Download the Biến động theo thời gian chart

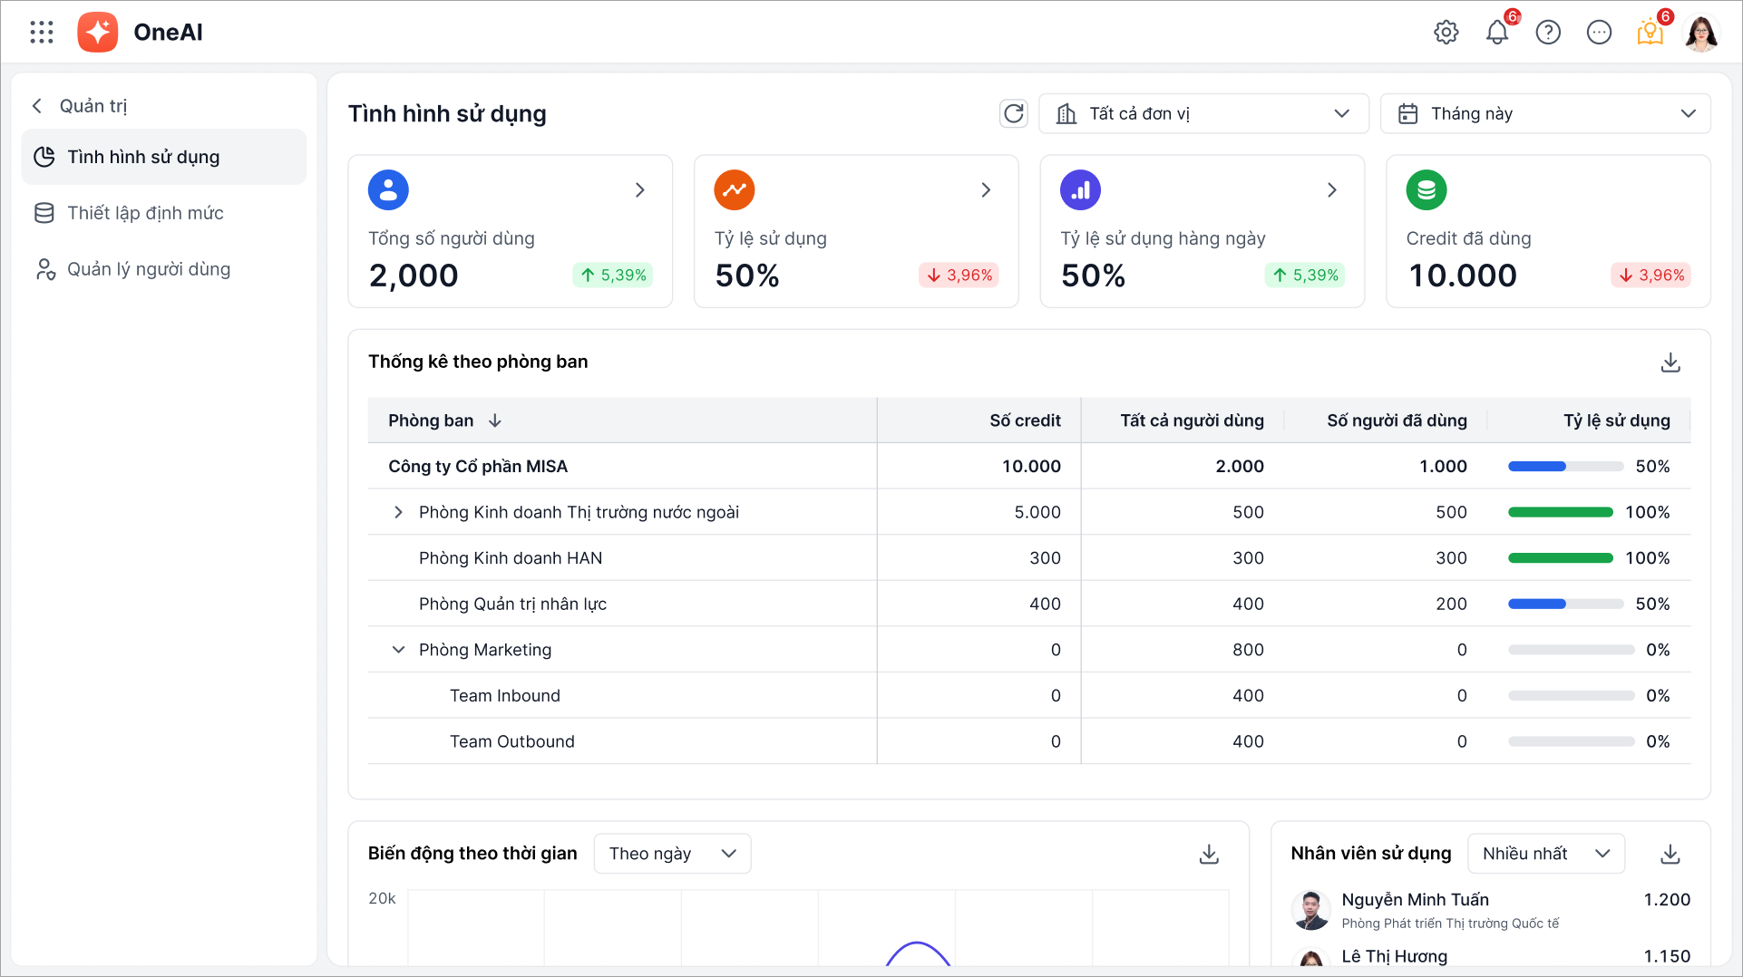click(x=1208, y=854)
